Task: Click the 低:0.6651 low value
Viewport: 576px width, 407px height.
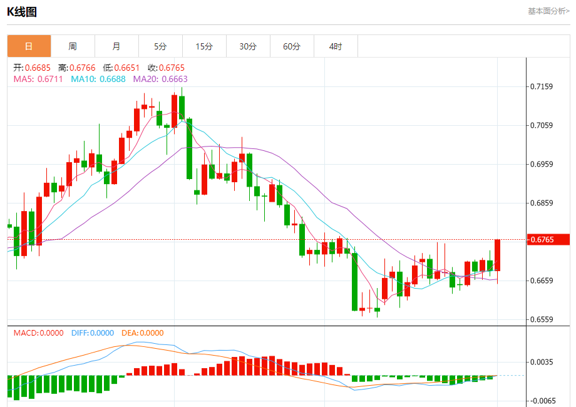Action: pos(121,68)
